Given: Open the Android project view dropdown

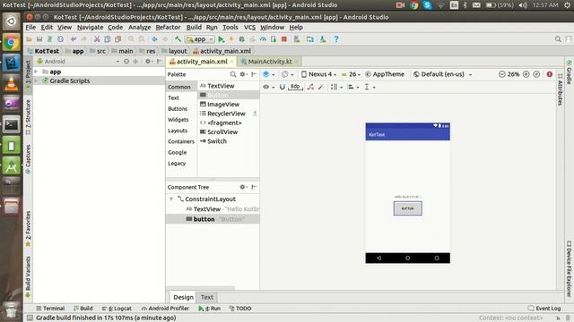Looking at the screenshot, I should coord(78,62).
